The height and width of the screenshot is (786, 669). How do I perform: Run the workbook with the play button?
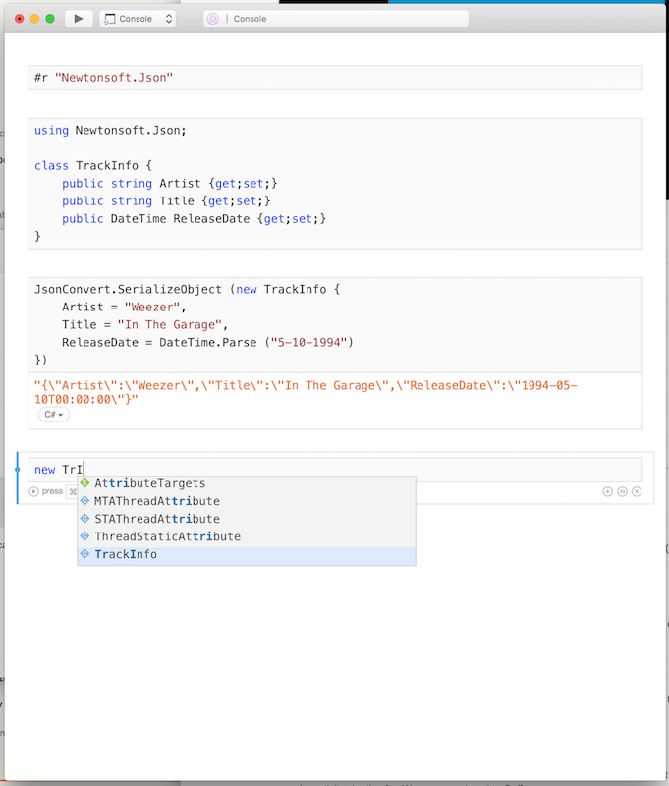79,19
